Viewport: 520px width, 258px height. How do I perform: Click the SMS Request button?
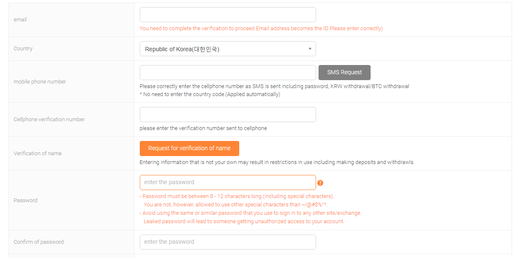coord(344,72)
